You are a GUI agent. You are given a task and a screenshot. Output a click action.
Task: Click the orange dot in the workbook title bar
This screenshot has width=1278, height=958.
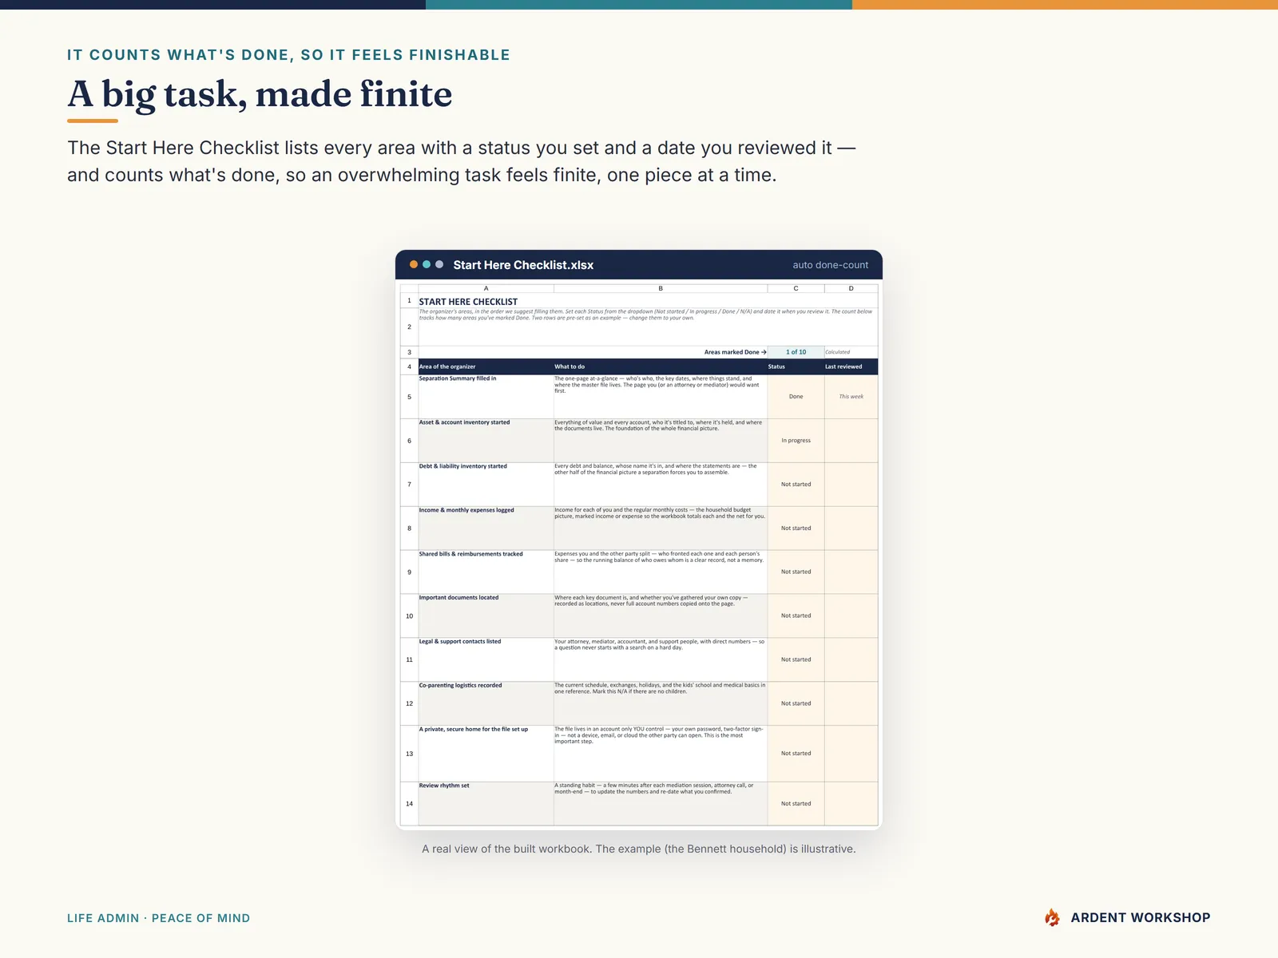[414, 264]
